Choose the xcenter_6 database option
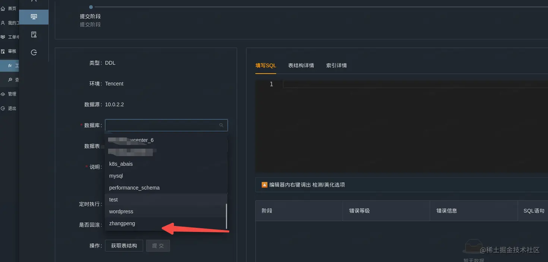This screenshot has height=262, width=548. tap(166, 140)
